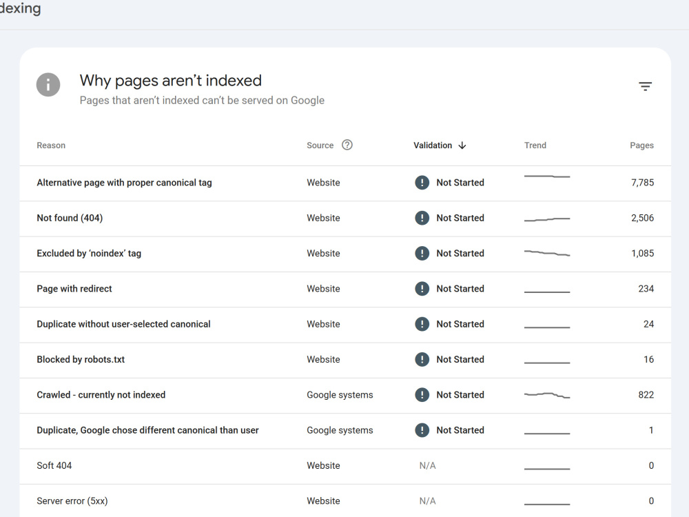Click the trend sparkline for Not found (404)

click(547, 219)
